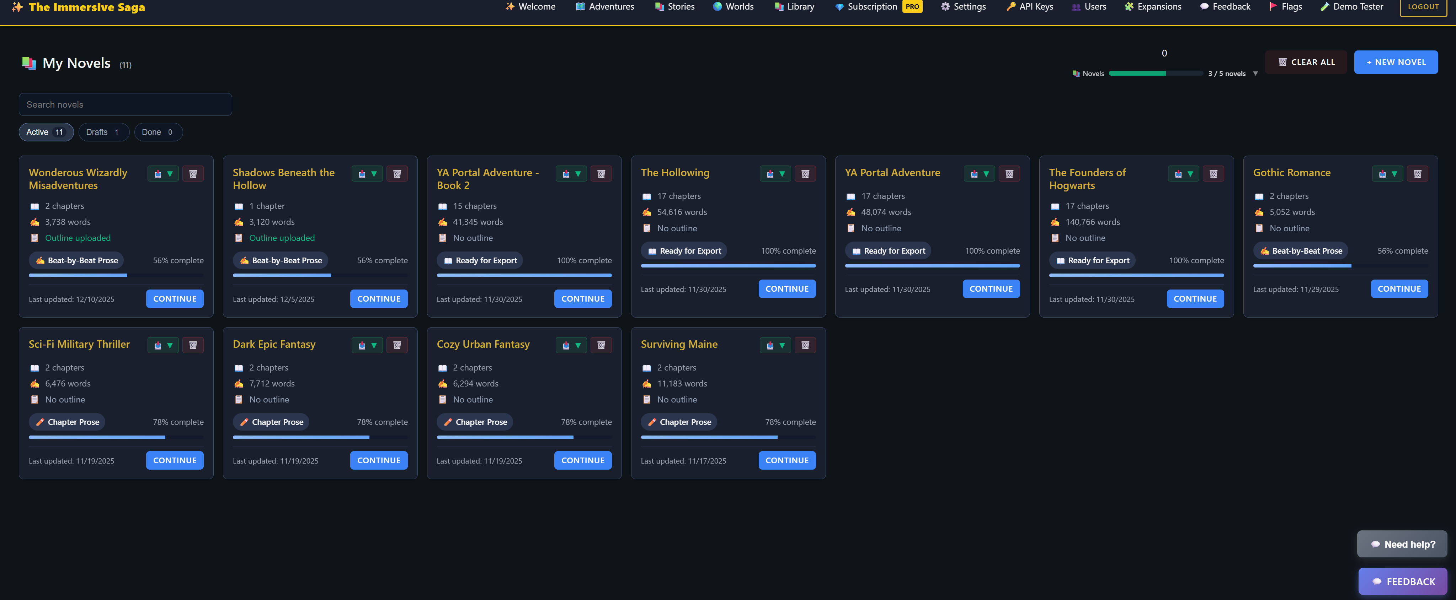Delete the Wonderous Wizardly Misadventures novel
The height and width of the screenshot is (600, 1456).
pyautogui.click(x=193, y=174)
